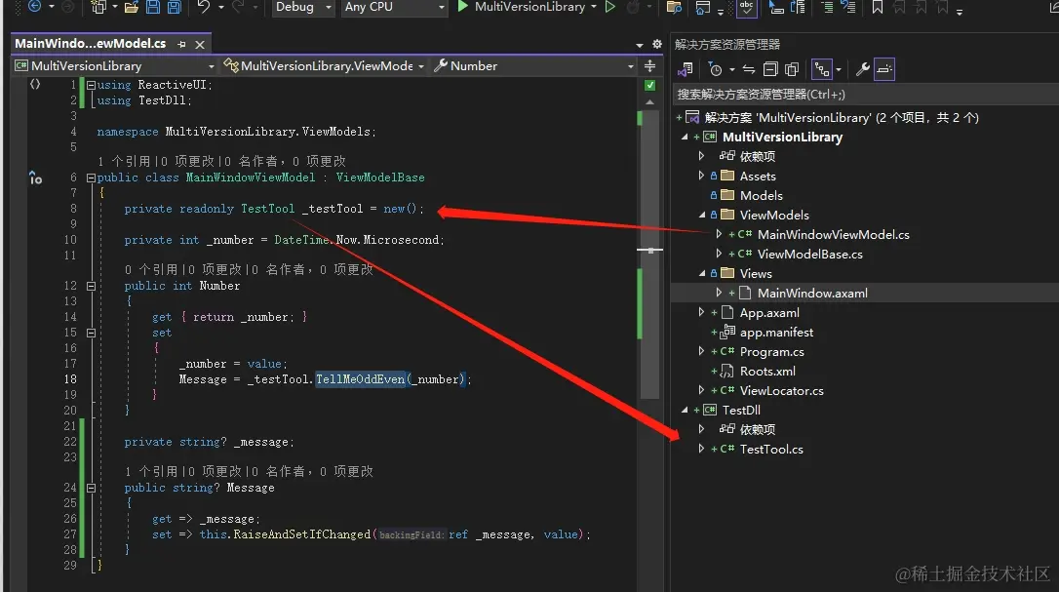Click the '1 个引用' code lens above class

coord(124,162)
